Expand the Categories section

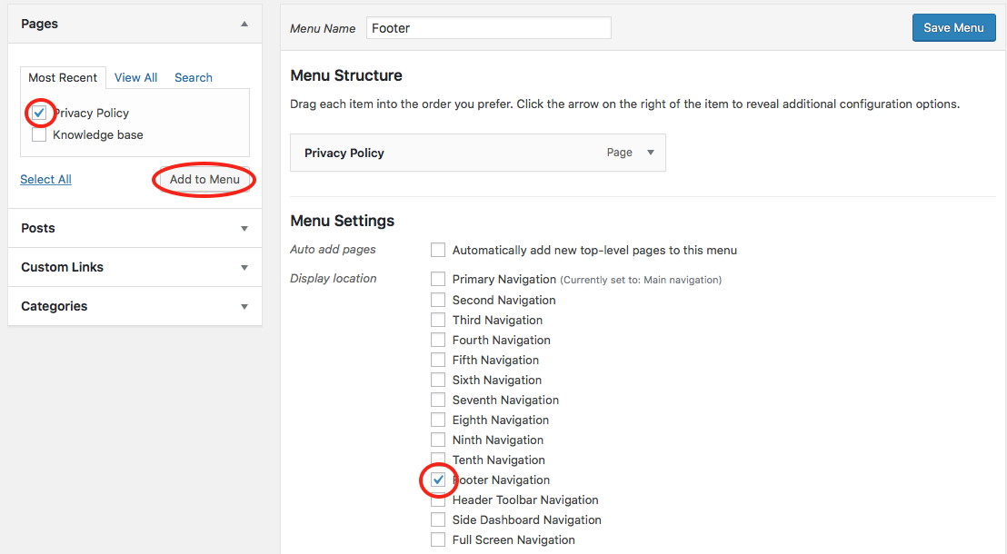[x=244, y=307]
